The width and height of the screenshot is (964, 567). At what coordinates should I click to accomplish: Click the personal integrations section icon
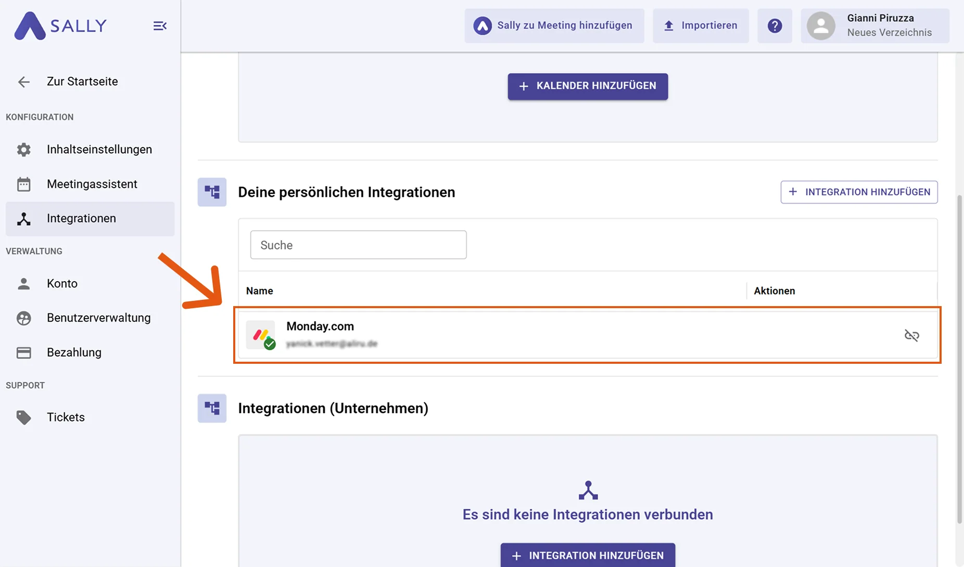(x=212, y=192)
